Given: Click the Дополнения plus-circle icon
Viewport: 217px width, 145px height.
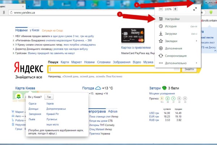Looking at the screenshot, I should [161, 48].
